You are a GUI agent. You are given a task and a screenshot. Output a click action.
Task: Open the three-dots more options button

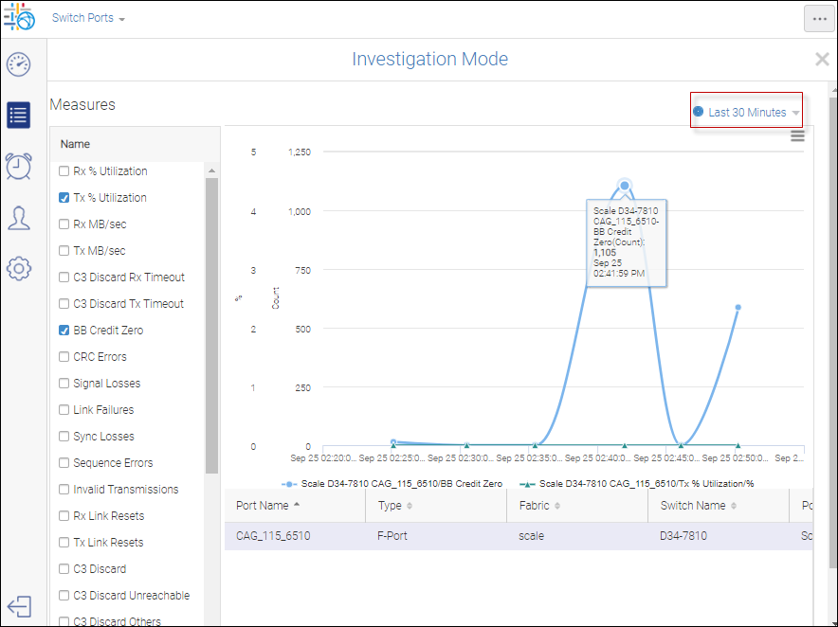click(x=819, y=19)
